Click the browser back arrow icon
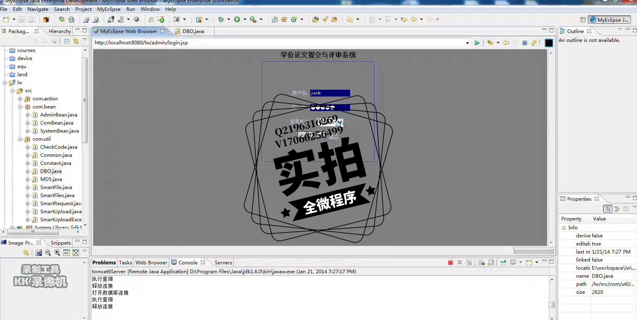637x320 pixels. pos(506,43)
